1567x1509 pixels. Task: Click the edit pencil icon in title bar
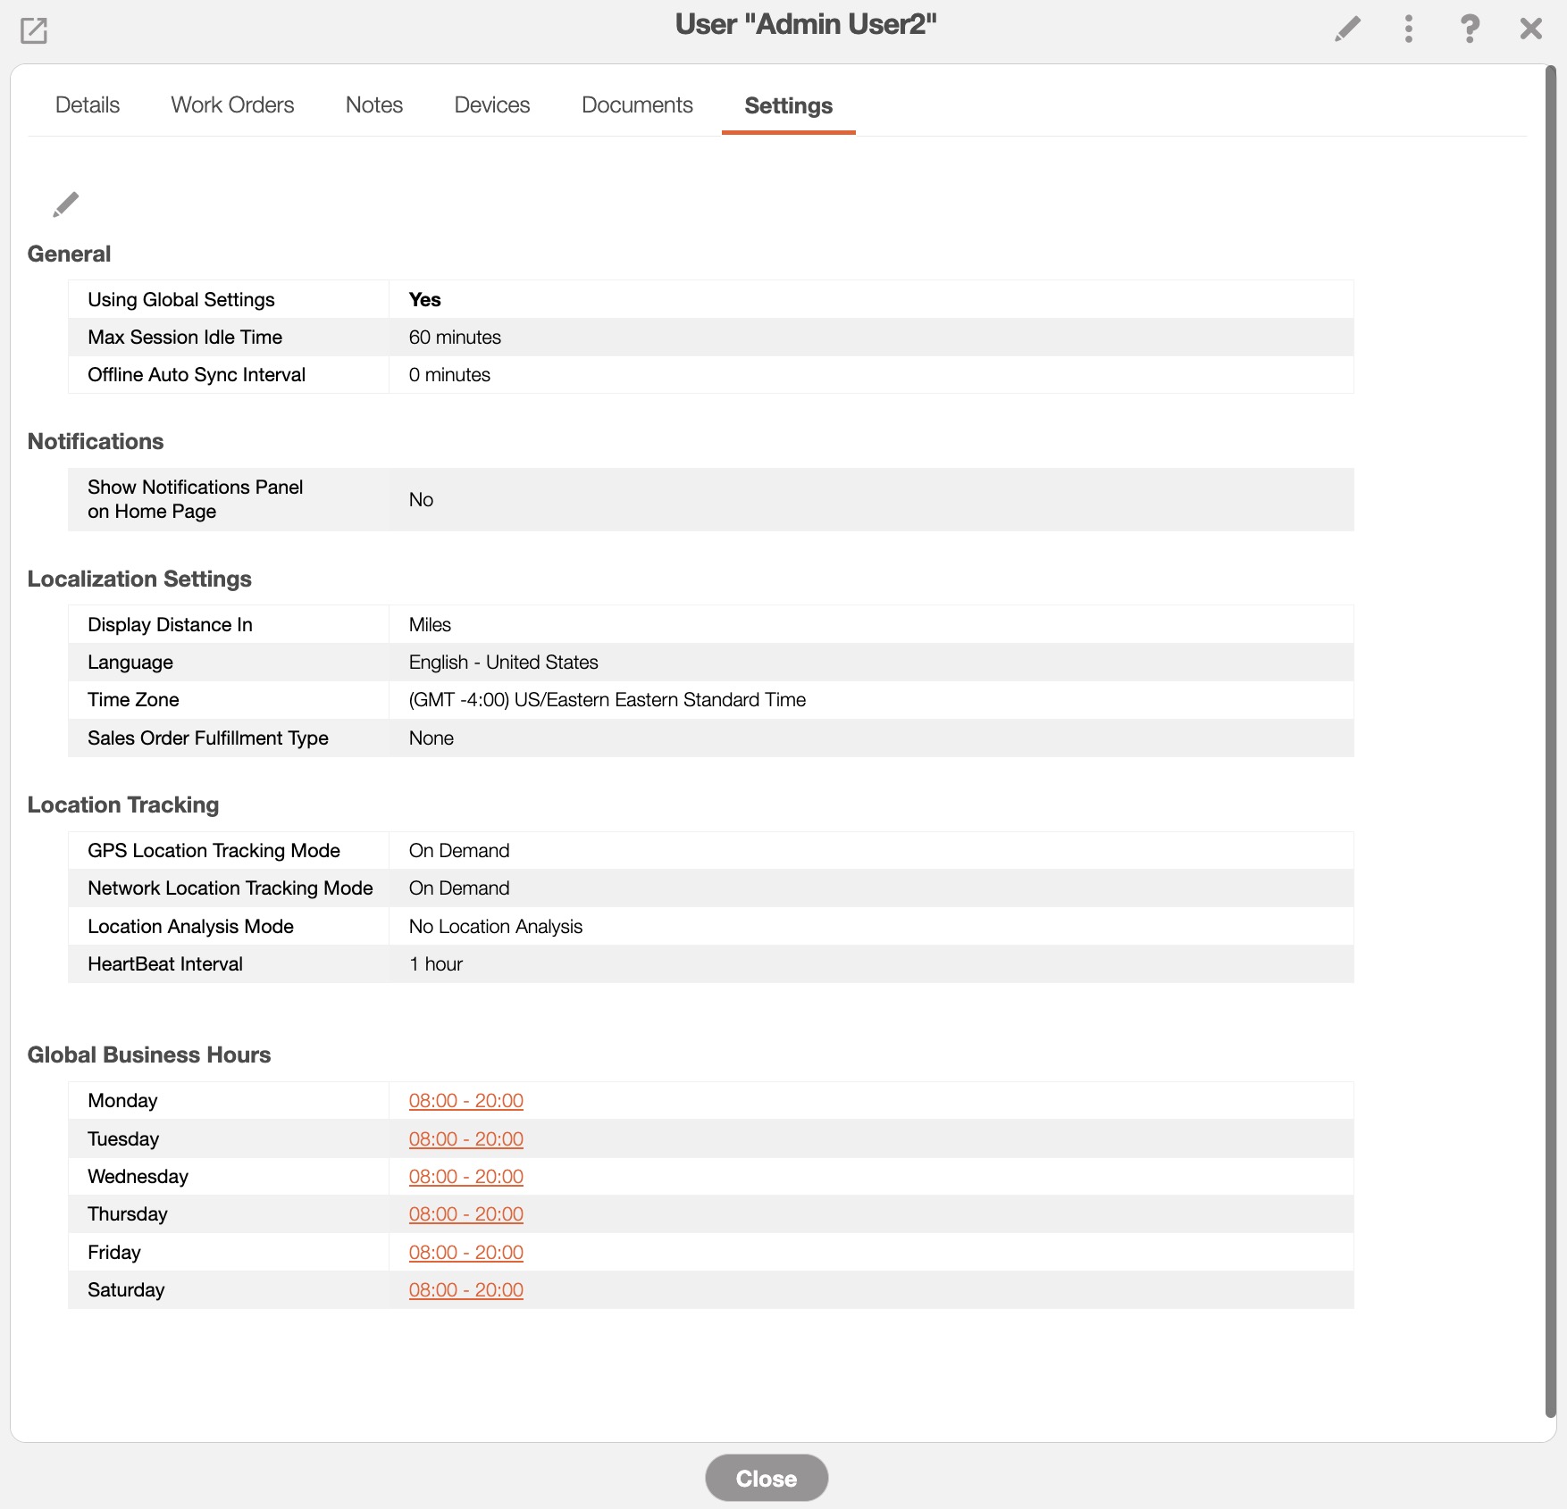(x=1347, y=29)
